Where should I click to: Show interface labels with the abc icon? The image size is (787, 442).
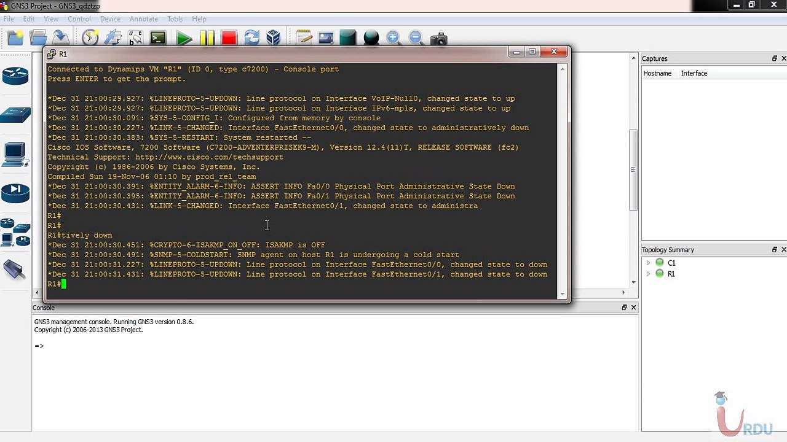point(135,38)
